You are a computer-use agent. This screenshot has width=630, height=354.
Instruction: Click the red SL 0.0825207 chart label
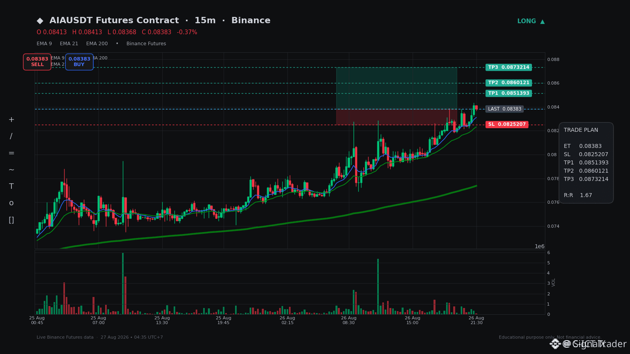pos(507,124)
